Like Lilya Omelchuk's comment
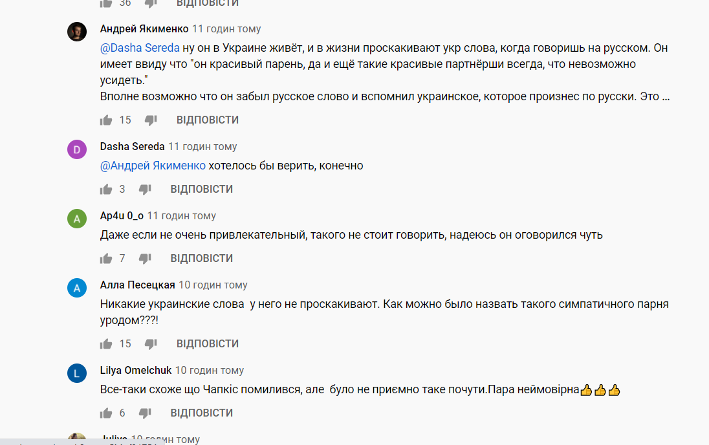 (x=105, y=413)
